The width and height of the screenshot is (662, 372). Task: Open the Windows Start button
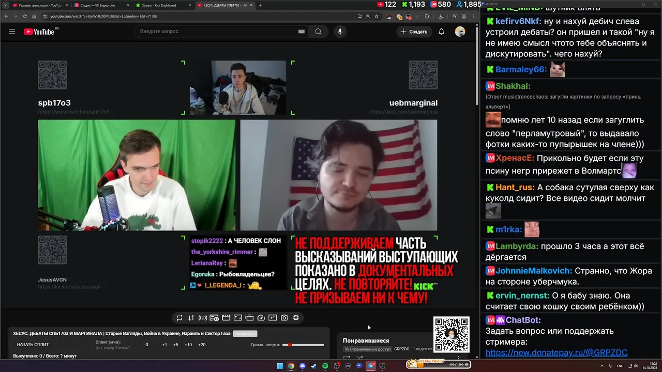(280, 366)
